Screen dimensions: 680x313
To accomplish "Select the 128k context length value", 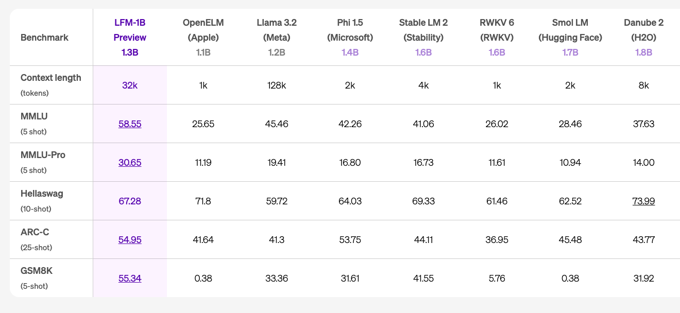I will tap(277, 85).
